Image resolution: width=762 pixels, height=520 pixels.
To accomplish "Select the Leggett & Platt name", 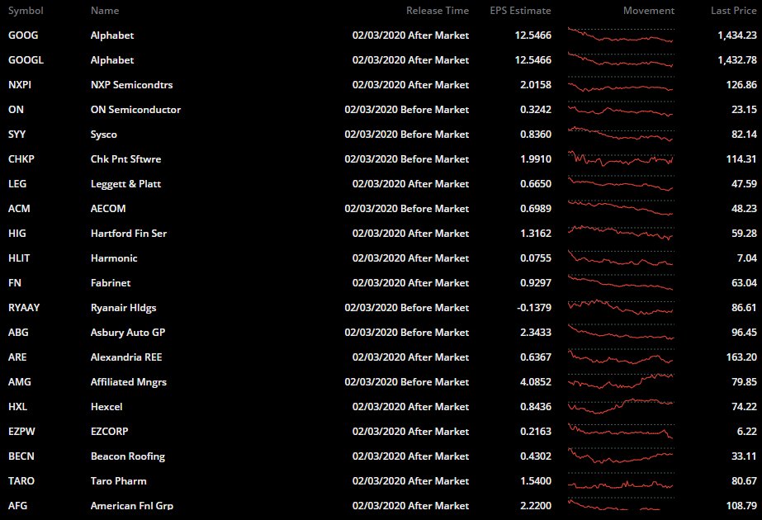I will point(125,184).
